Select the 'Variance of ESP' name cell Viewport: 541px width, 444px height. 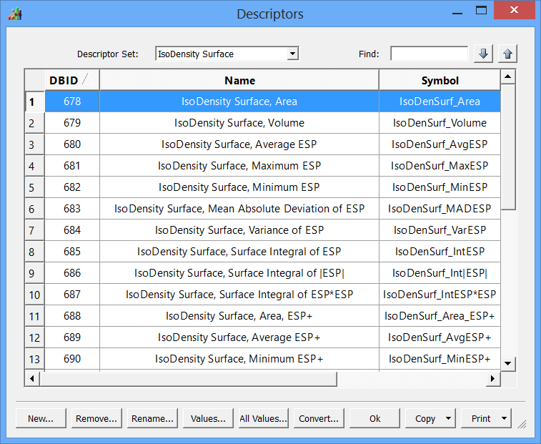(239, 230)
